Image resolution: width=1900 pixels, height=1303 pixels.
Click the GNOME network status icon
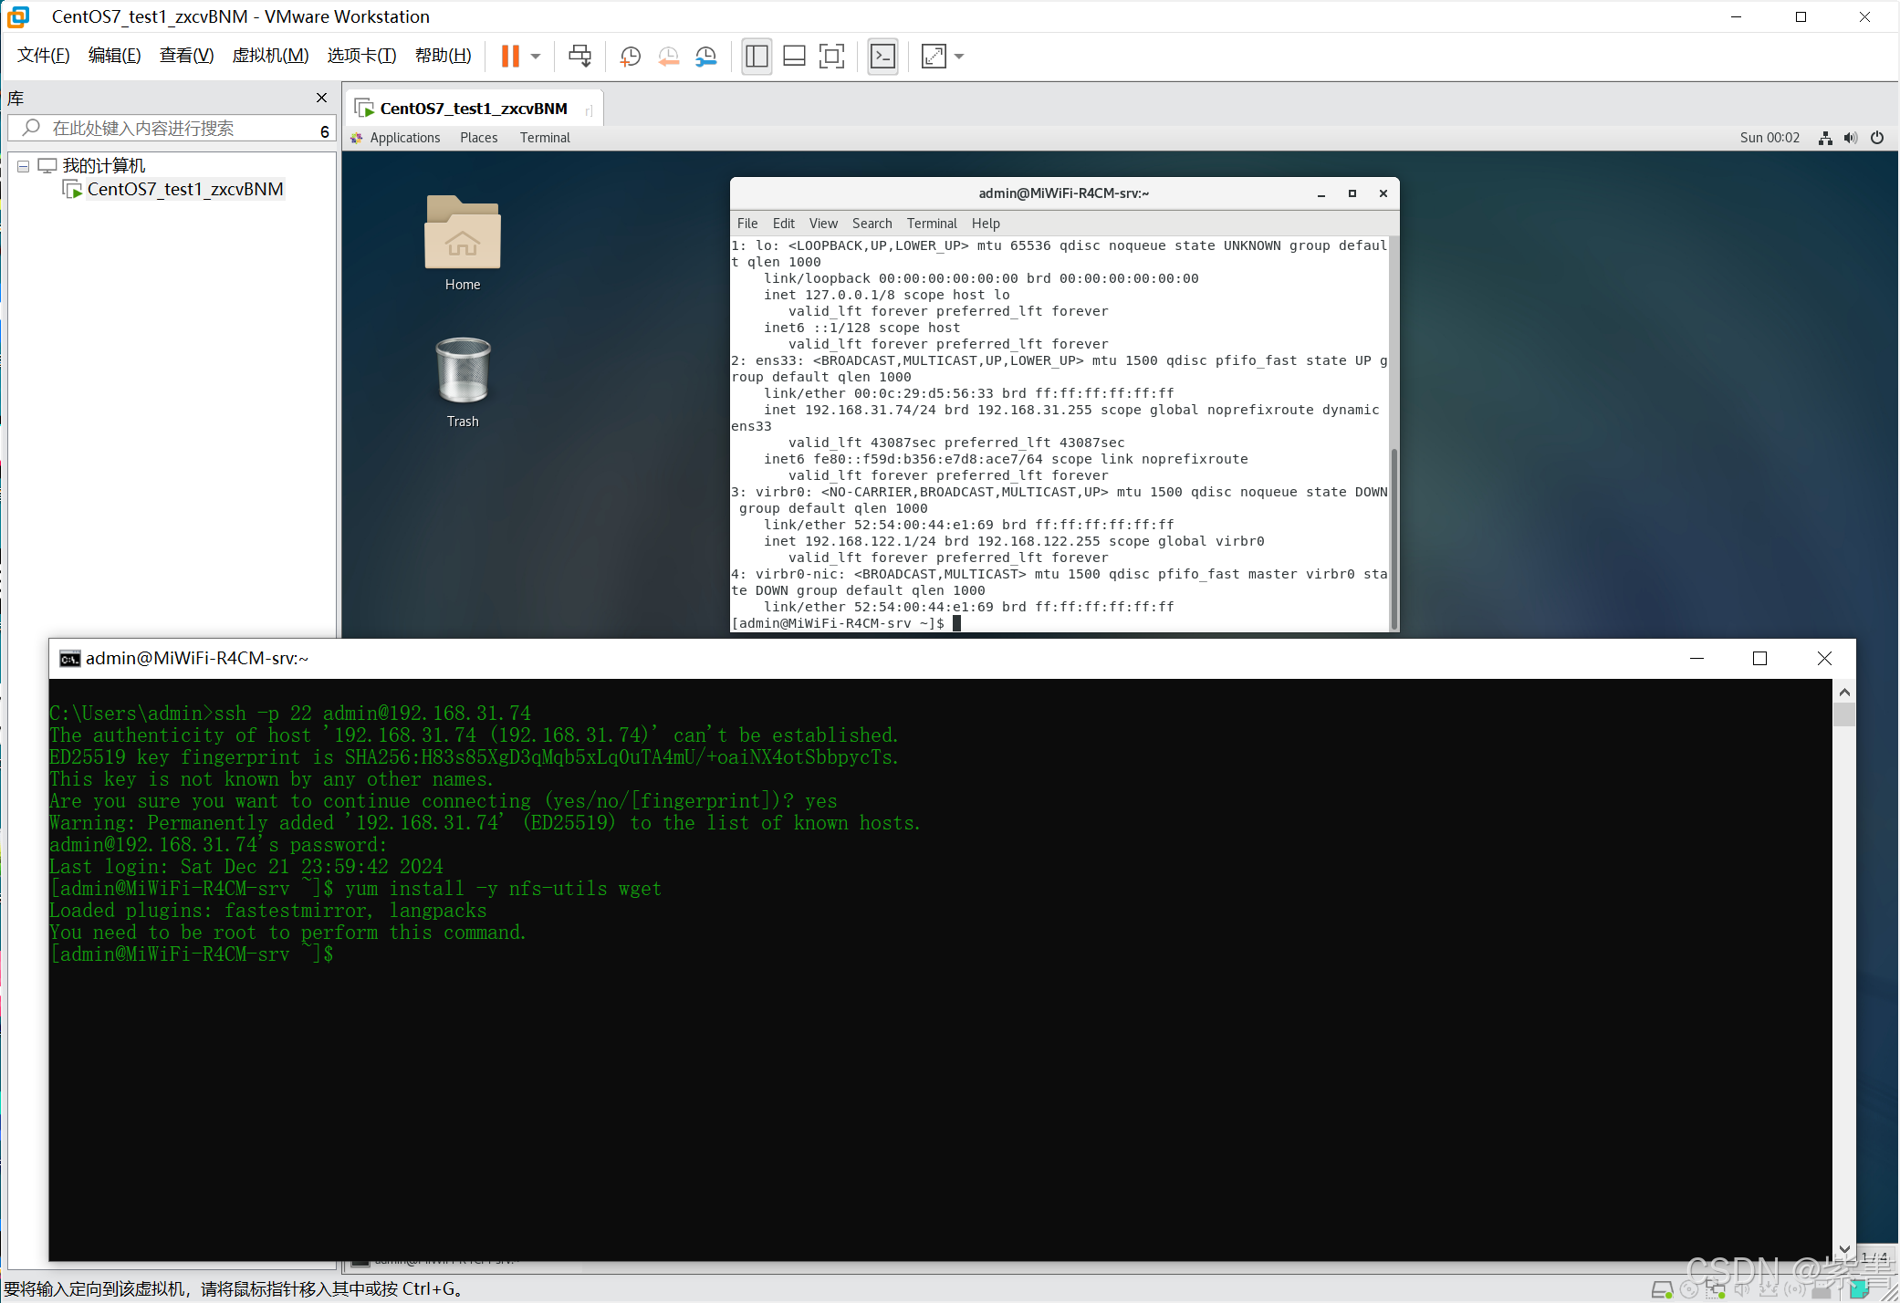click(1825, 138)
